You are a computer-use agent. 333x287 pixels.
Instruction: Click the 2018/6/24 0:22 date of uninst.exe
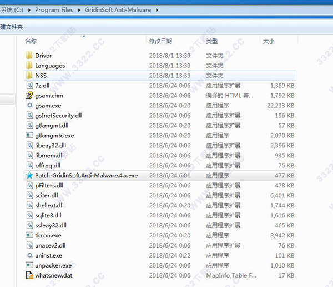[x=170, y=255]
